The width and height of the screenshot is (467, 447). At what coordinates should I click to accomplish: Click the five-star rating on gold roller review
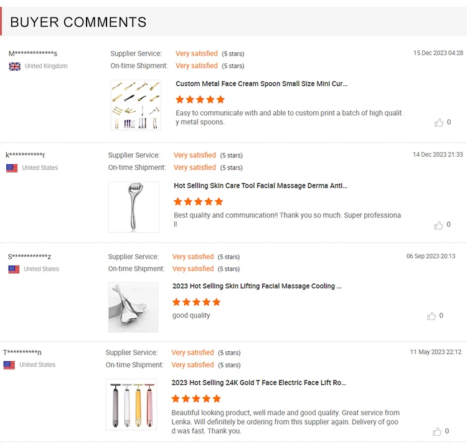point(196,399)
